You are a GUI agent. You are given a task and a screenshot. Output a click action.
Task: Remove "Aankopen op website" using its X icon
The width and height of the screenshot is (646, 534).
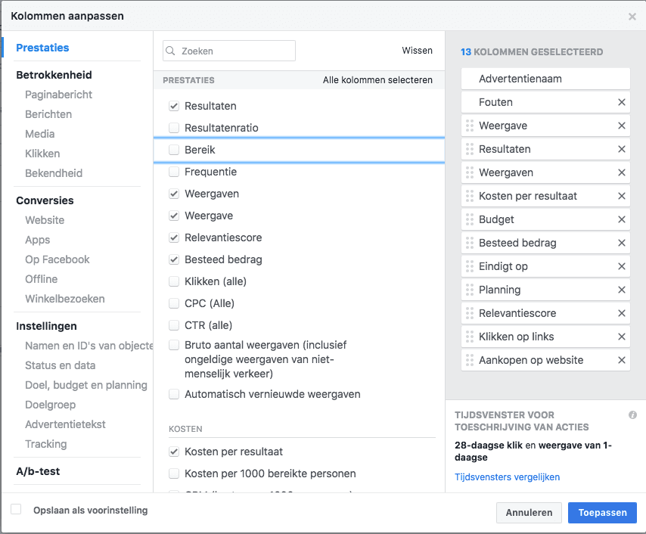click(x=623, y=359)
